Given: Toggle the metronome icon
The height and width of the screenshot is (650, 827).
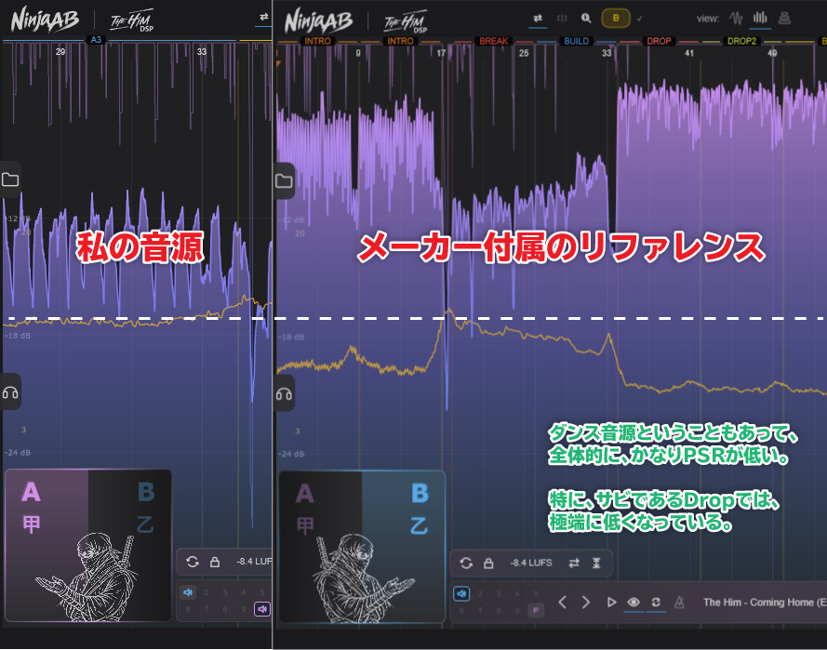Looking at the screenshot, I should 679,602.
